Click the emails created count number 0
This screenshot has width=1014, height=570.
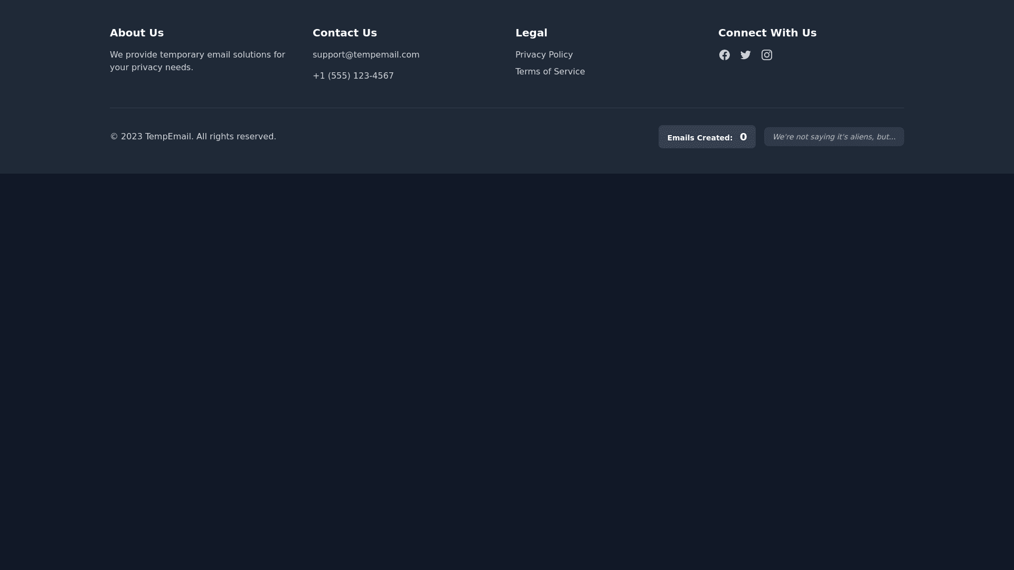[x=743, y=137]
